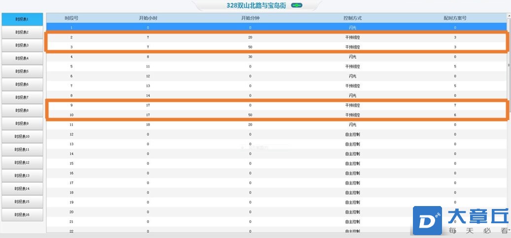Click start minute '20' in period 2 row
This screenshot has width=511, height=238.
pyautogui.click(x=250, y=37)
